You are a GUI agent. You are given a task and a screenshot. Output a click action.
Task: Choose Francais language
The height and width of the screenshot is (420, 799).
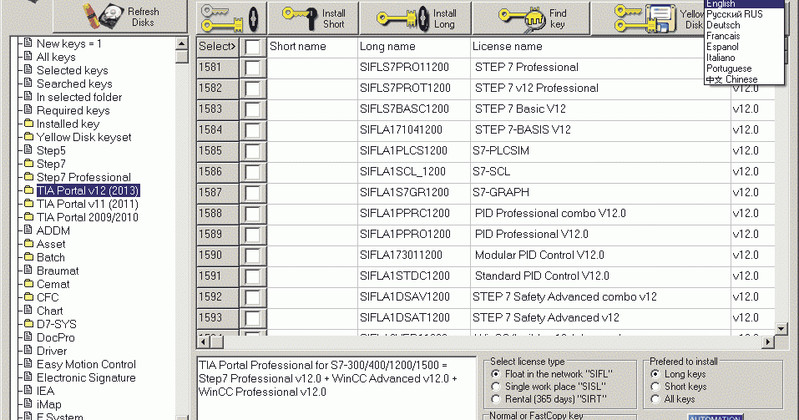click(x=723, y=36)
